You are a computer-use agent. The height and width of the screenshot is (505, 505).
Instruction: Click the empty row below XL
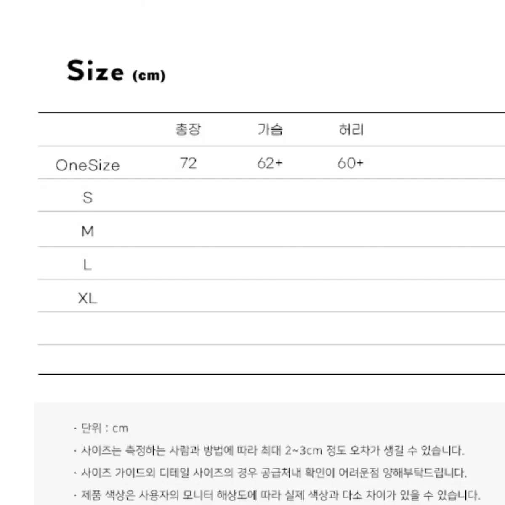click(x=271, y=328)
